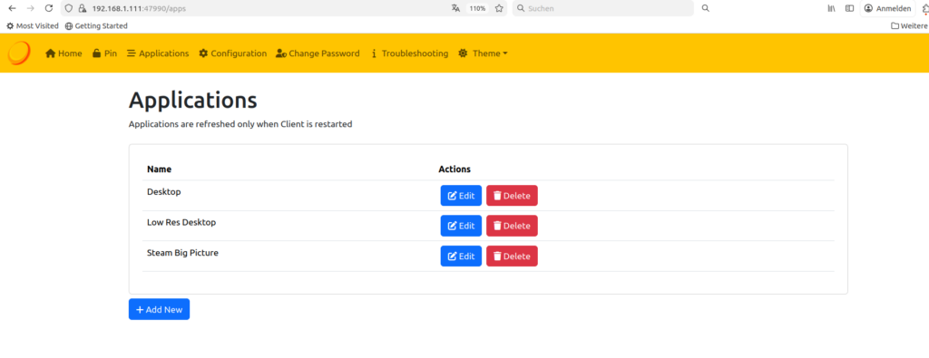Click the extensions icon at toolbar's right edge
This screenshot has width=929, height=358.
click(x=925, y=8)
